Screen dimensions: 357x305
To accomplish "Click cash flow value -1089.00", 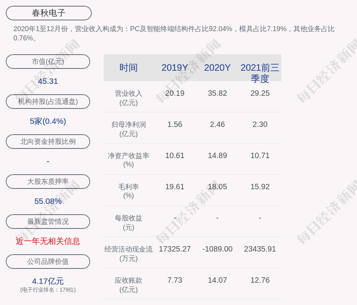I will click(x=217, y=249).
